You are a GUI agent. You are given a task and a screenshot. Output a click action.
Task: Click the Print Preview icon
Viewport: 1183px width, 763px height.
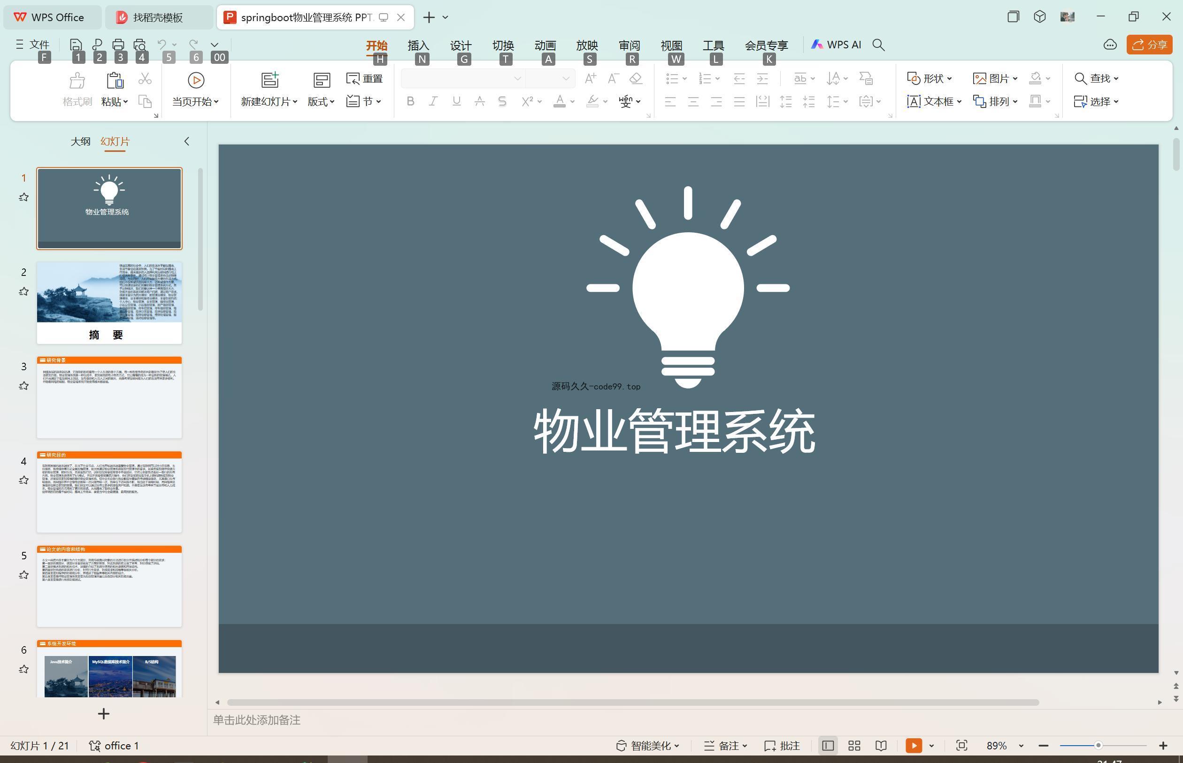140,45
